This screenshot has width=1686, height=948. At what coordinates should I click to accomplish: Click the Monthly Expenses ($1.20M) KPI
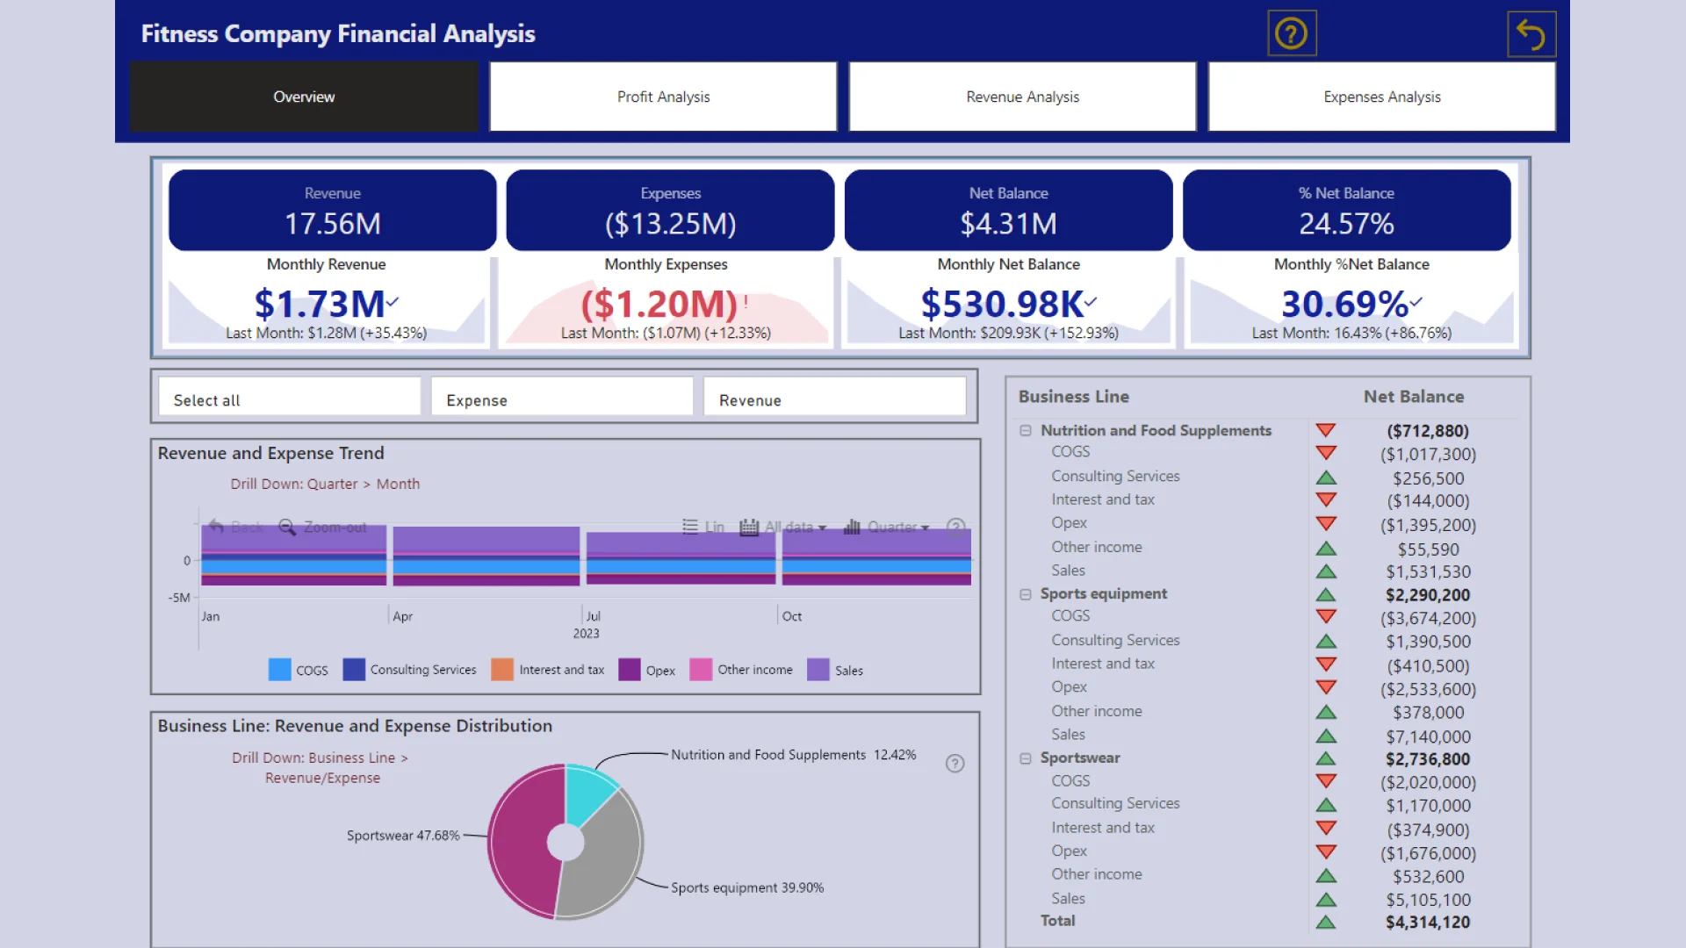point(666,301)
